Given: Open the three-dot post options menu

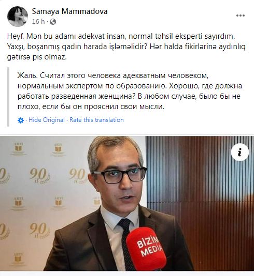Looking at the screenshot, I should click(241, 16).
